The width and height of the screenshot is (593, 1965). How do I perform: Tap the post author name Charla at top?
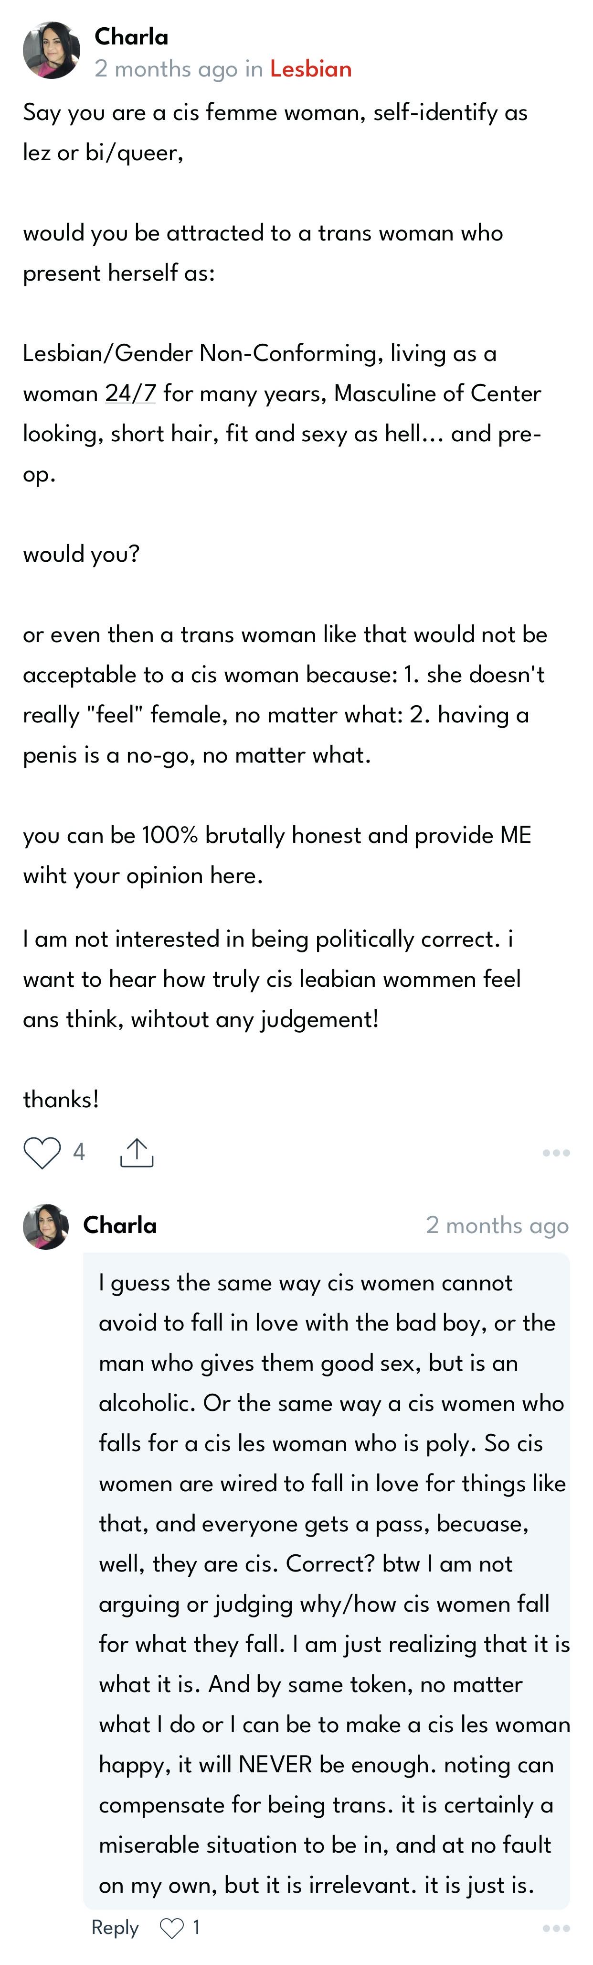pos(131,37)
